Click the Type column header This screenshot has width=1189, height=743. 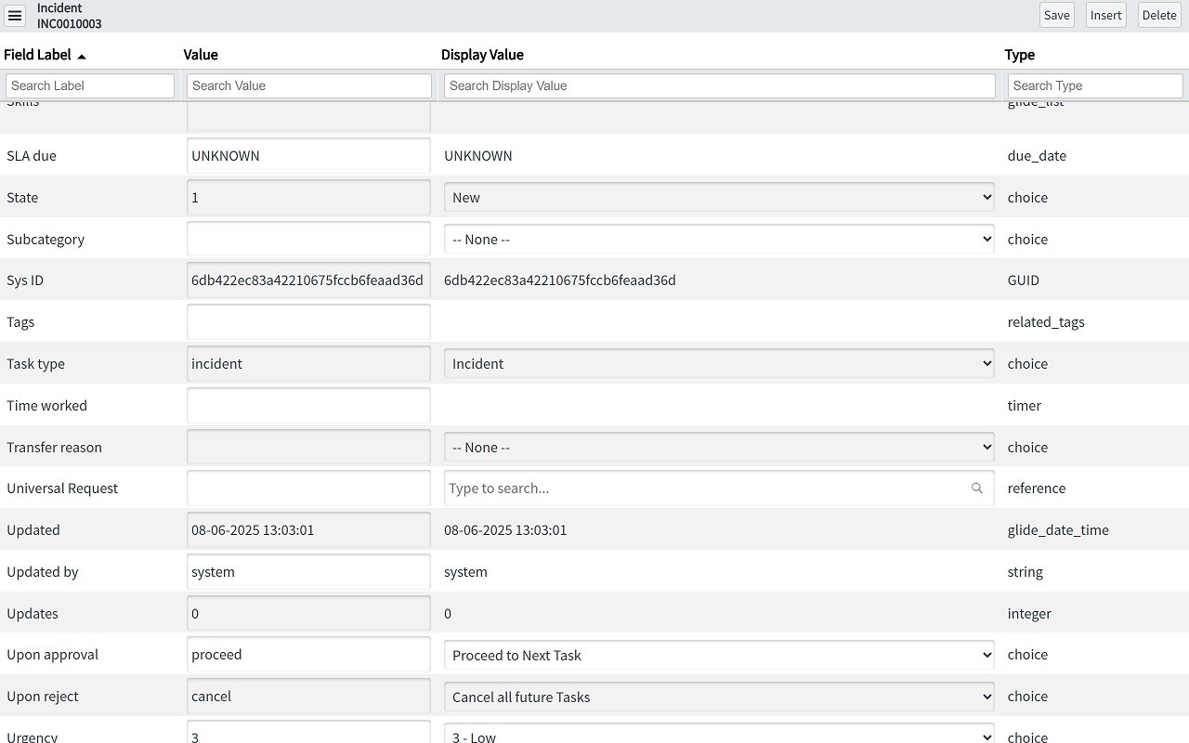click(1019, 55)
